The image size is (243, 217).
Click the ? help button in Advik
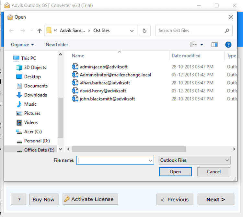click(18, 199)
